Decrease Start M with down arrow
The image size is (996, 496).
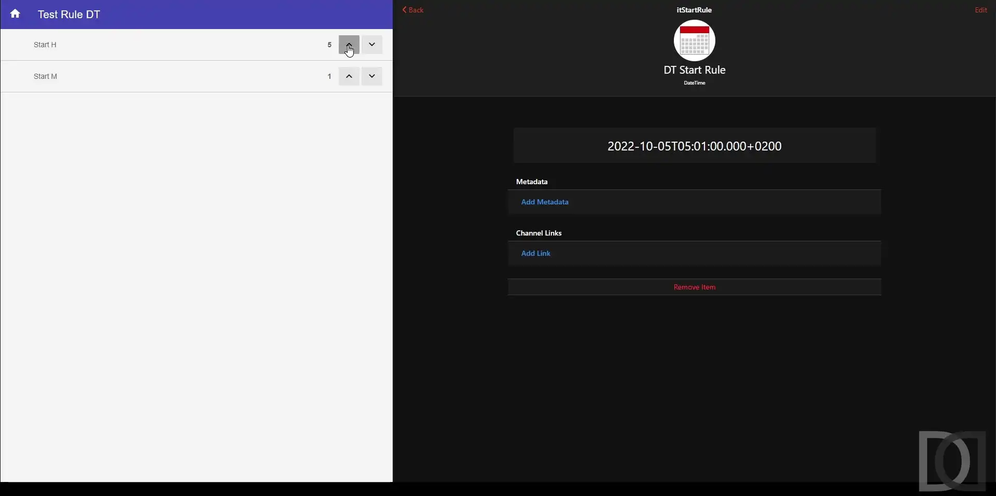pos(372,76)
